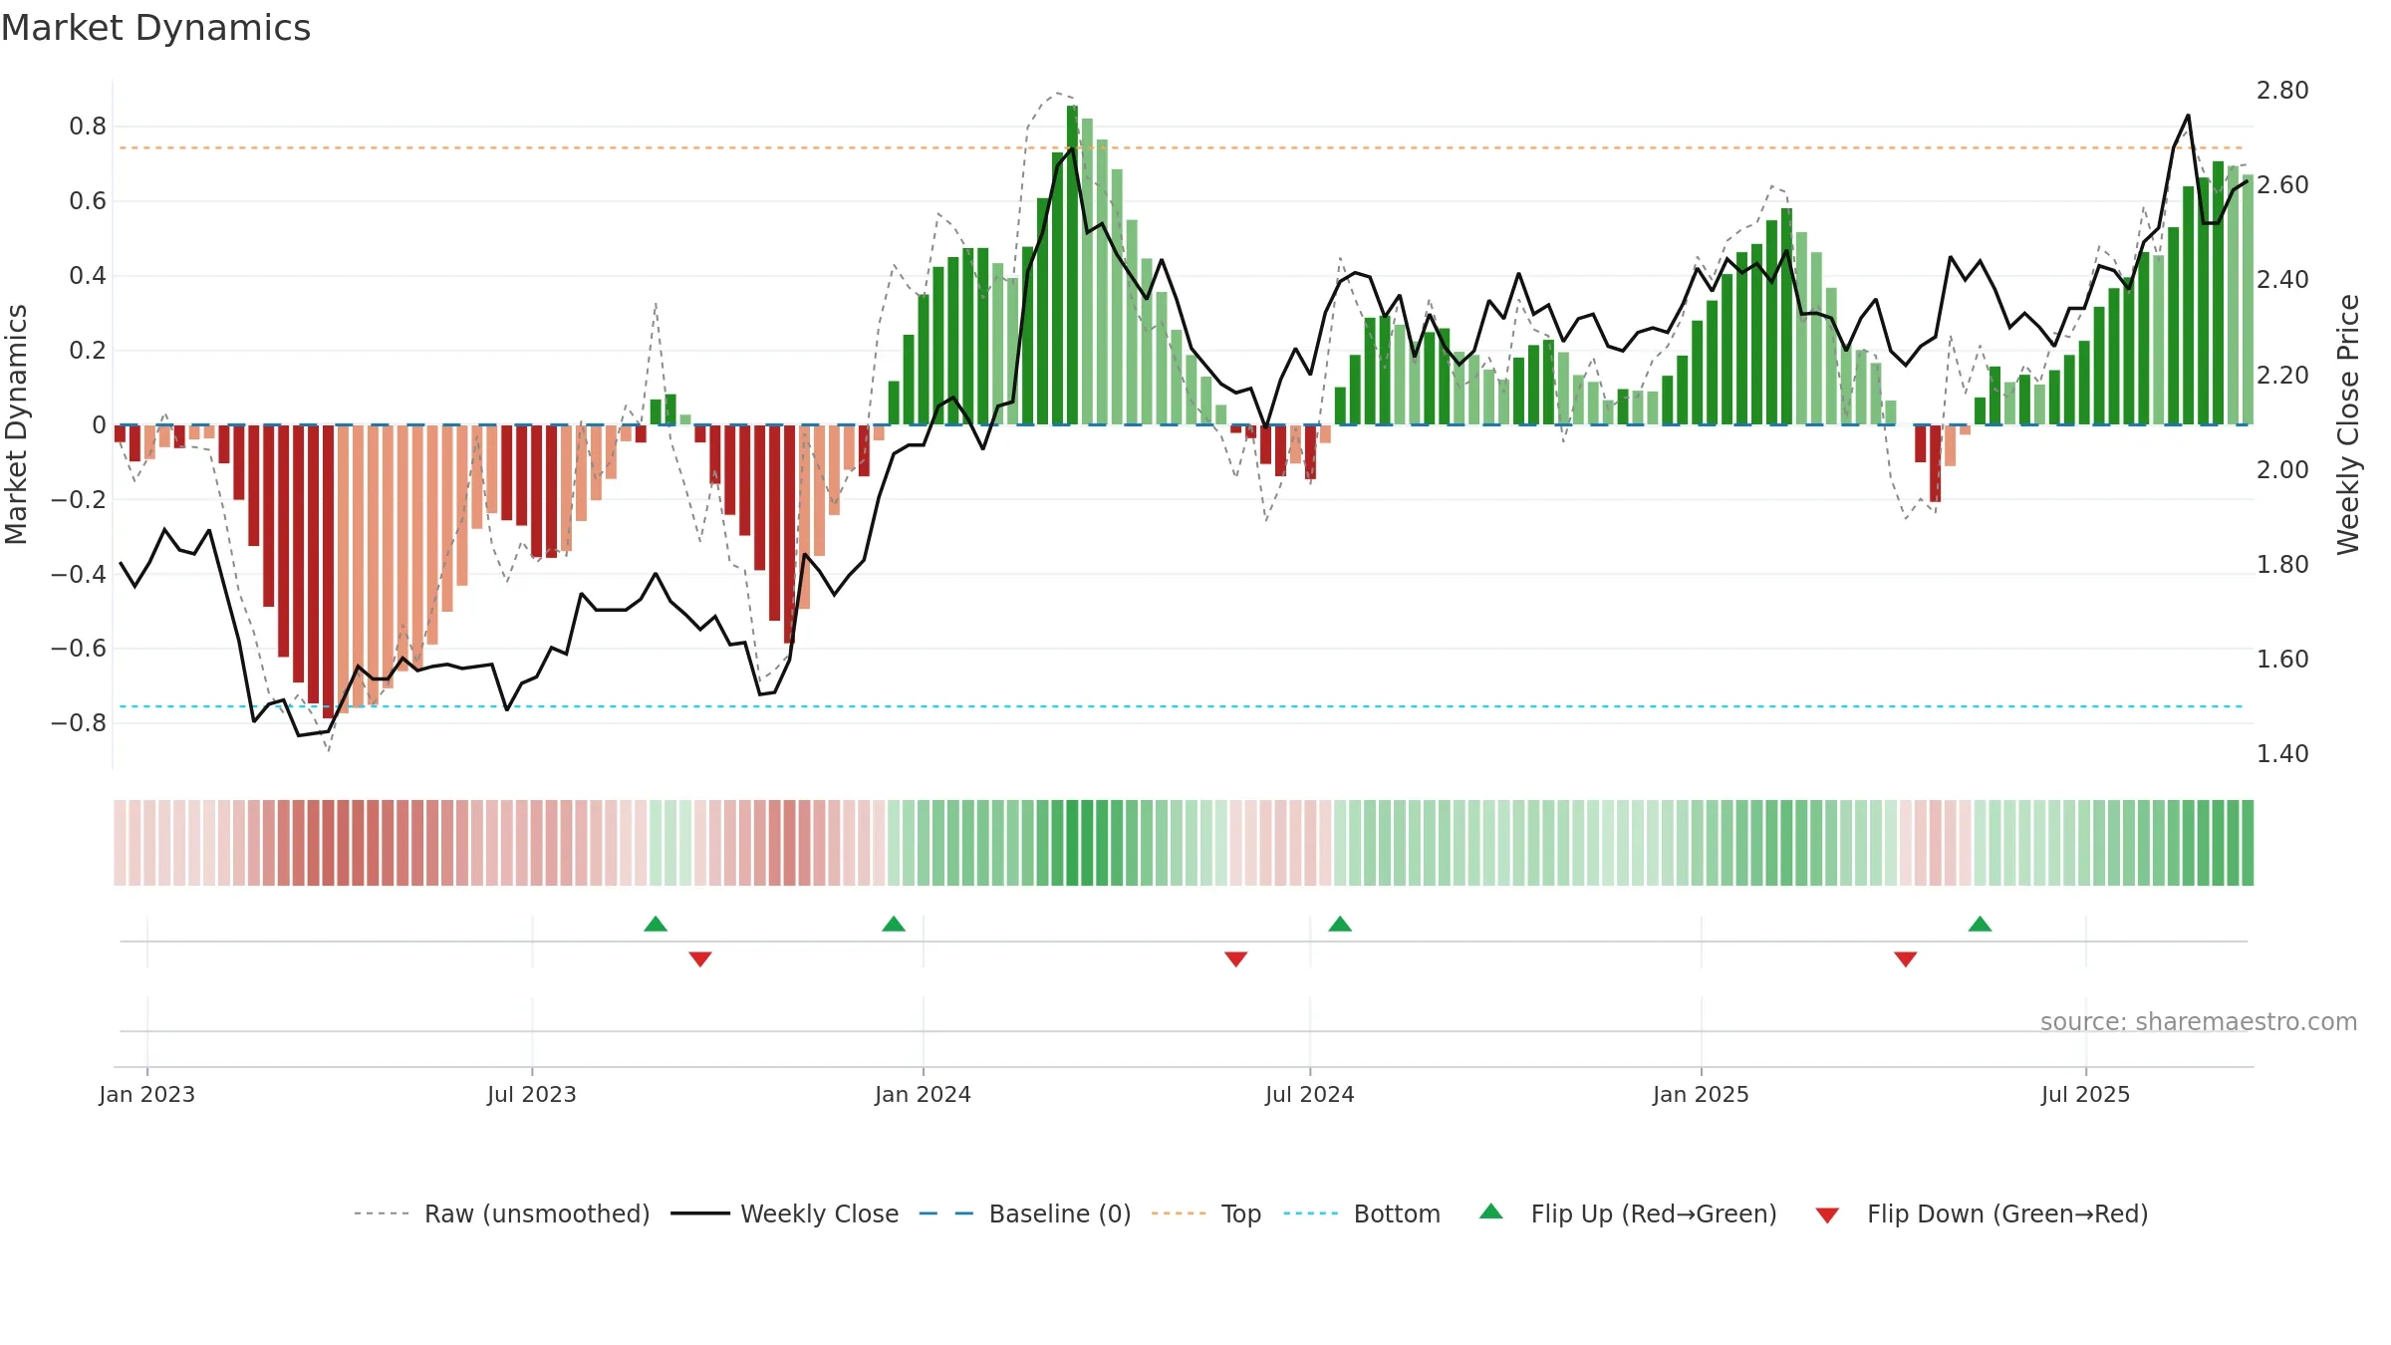Toggle Flip Down (Green→Red) legend entry
Viewport: 2391px width, 1345px height.
(x=1982, y=1213)
